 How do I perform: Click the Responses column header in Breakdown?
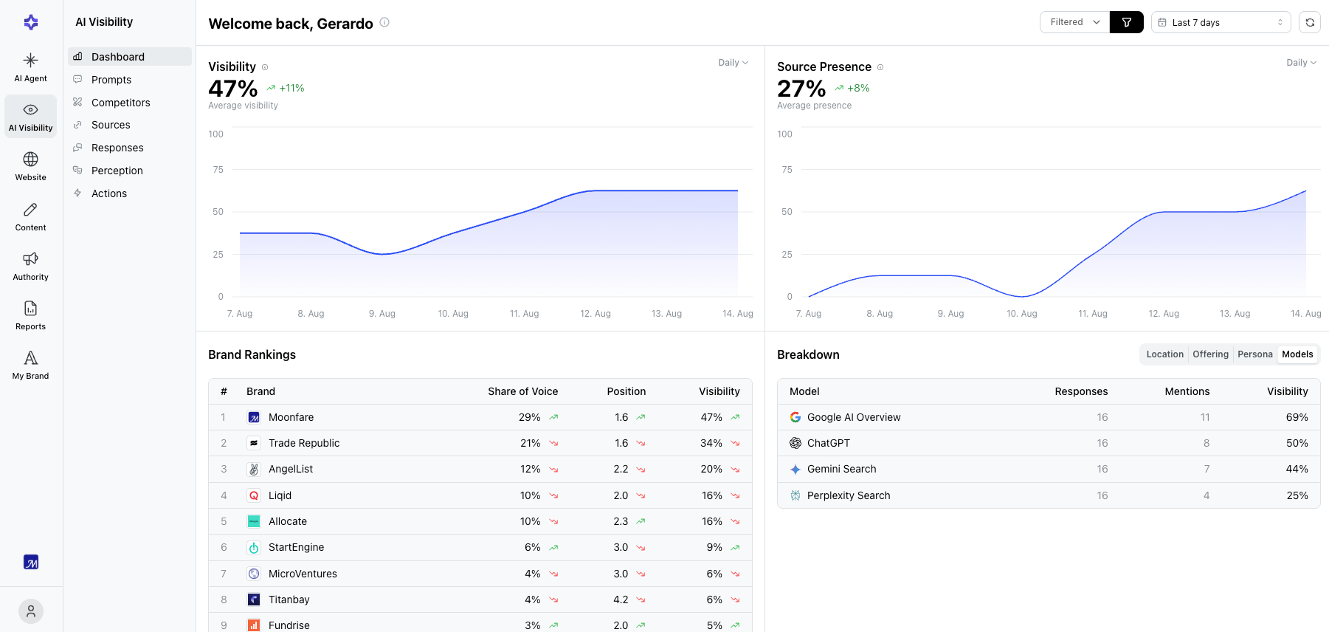pos(1081,391)
